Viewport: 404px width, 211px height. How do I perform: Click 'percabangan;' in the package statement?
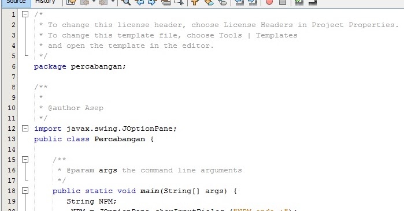pos(98,66)
